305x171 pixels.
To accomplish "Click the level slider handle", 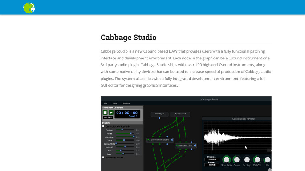I will click(x=123, y=154).
